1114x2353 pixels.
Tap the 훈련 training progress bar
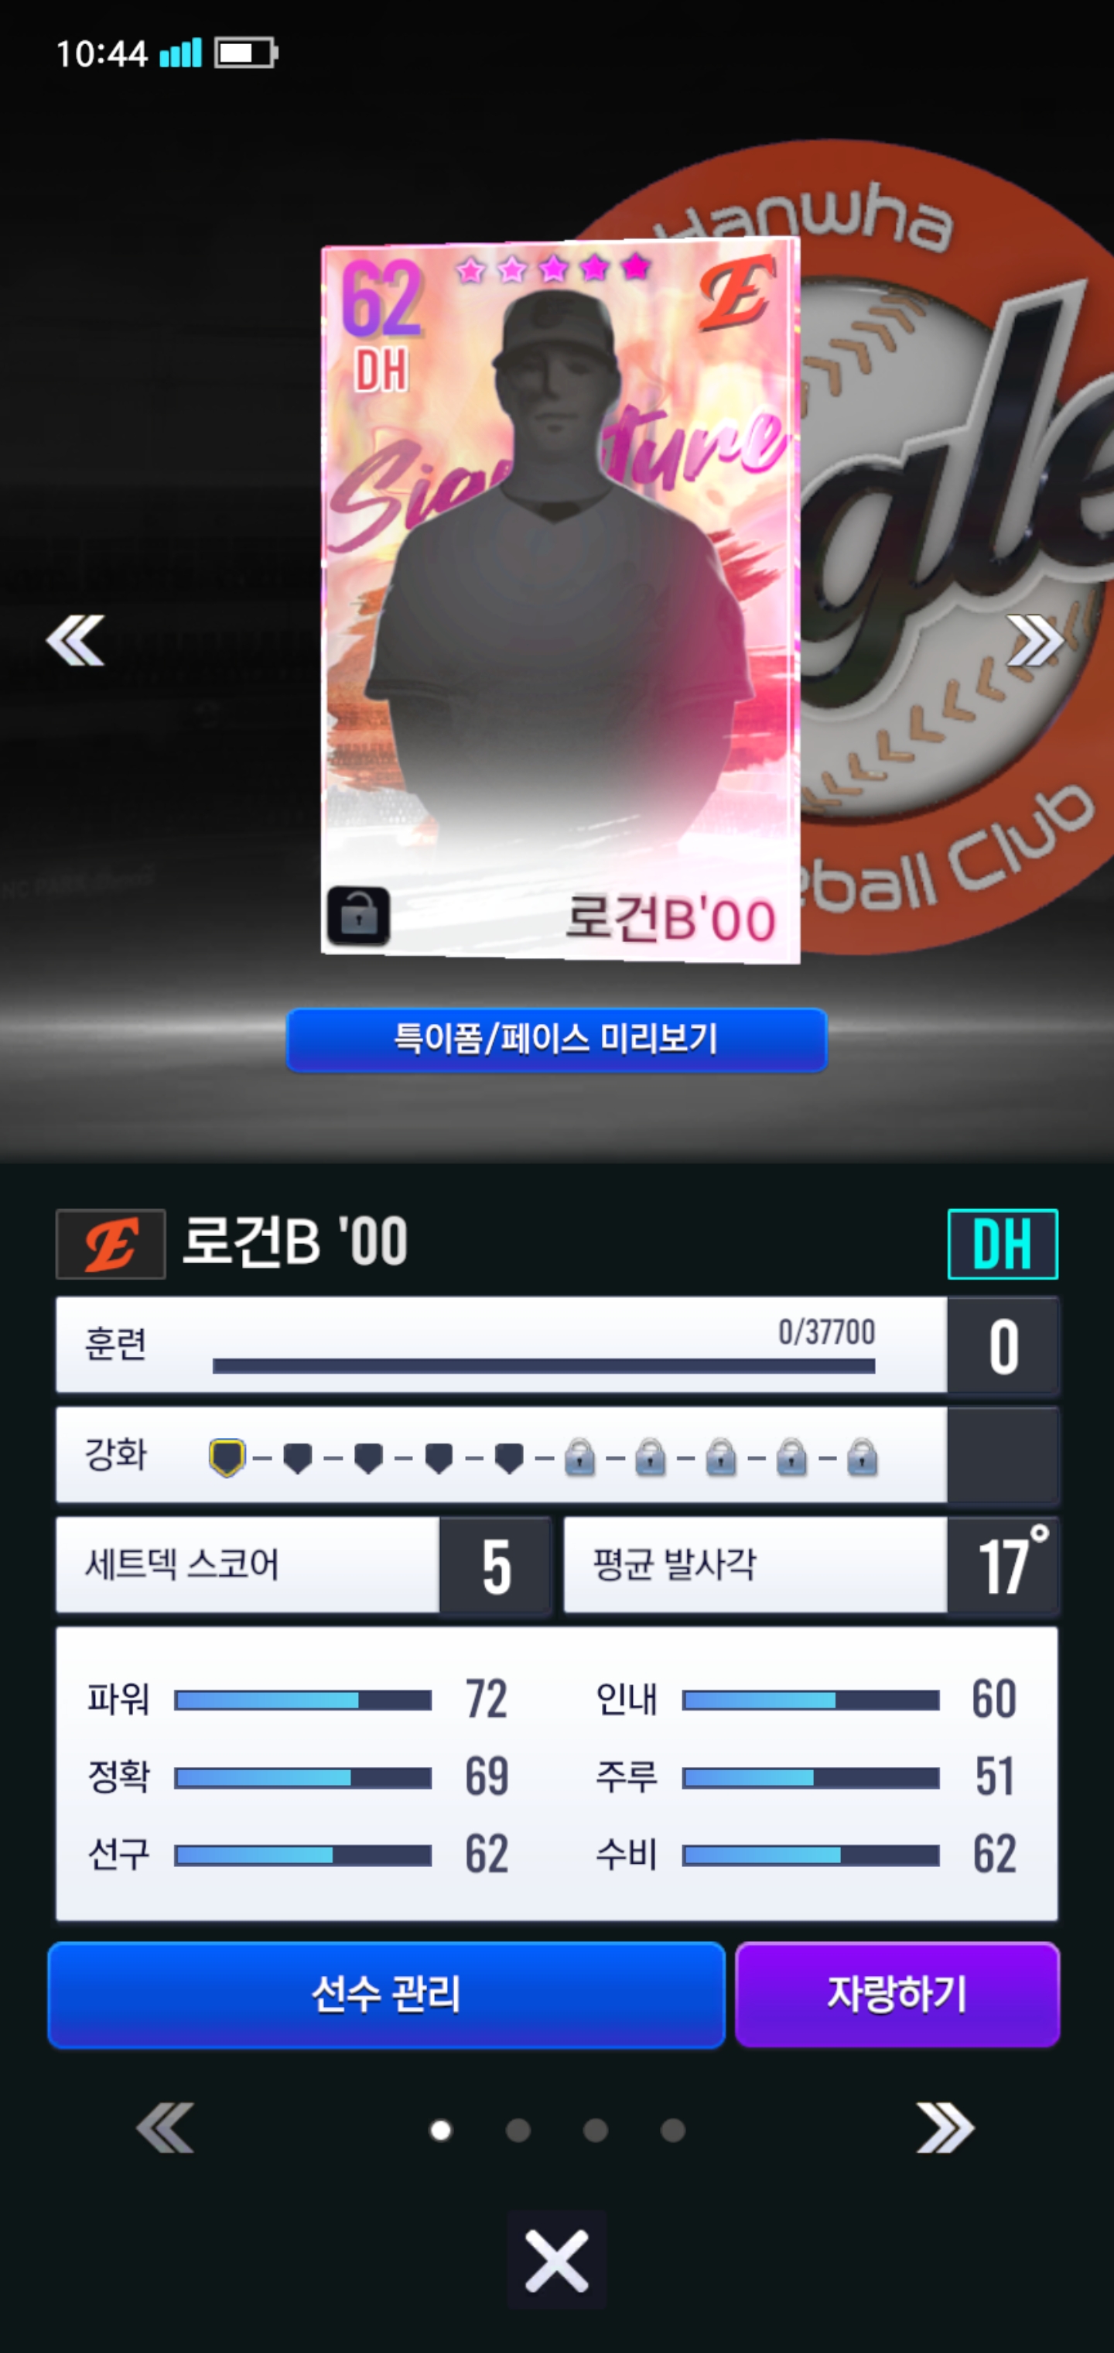(543, 1365)
